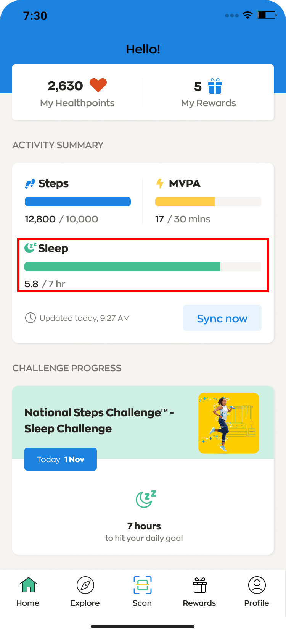This screenshot has height=634, width=286.
Task: Open the blue gift rewards icon
Action: coord(215,86)
